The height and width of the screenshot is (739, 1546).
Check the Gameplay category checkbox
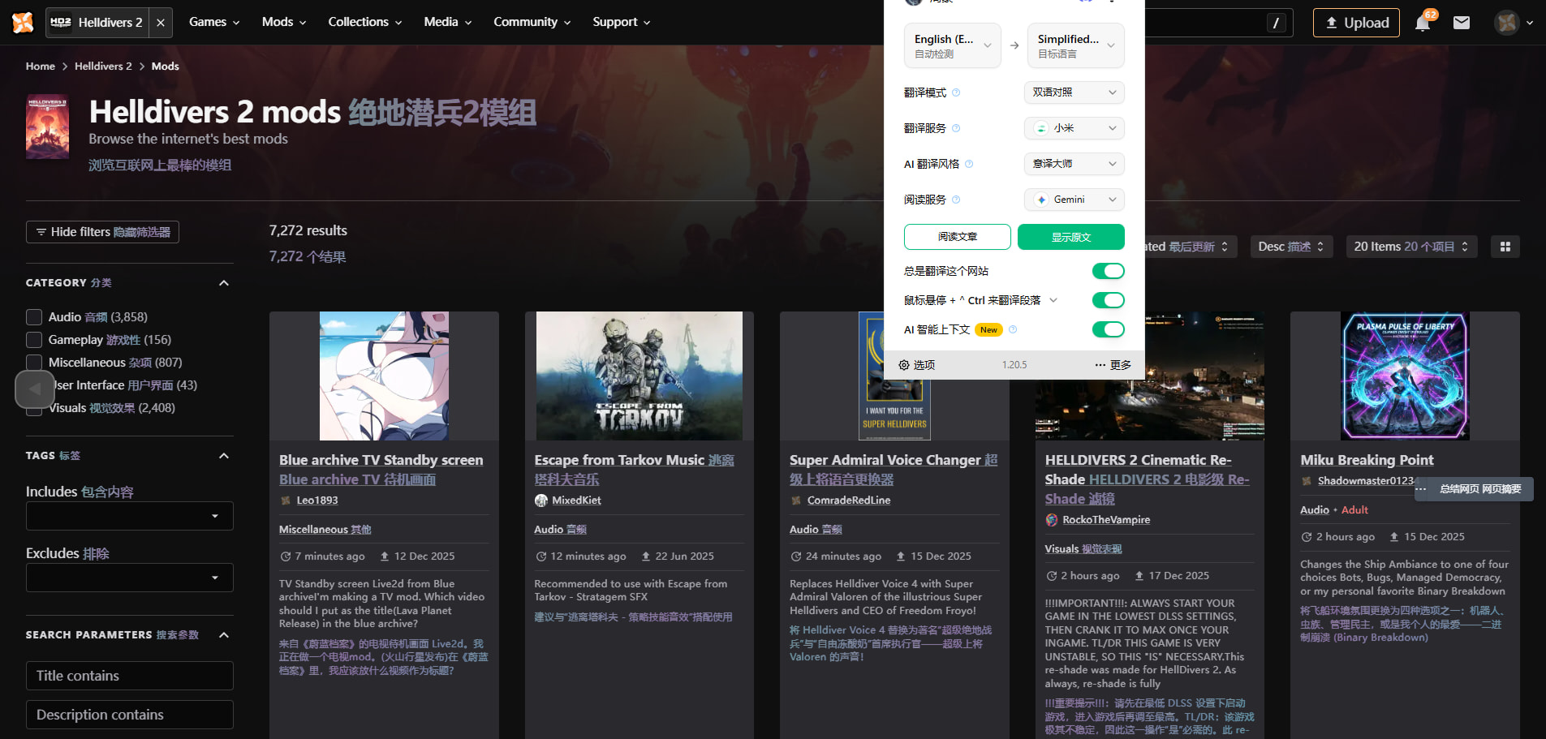34,340
